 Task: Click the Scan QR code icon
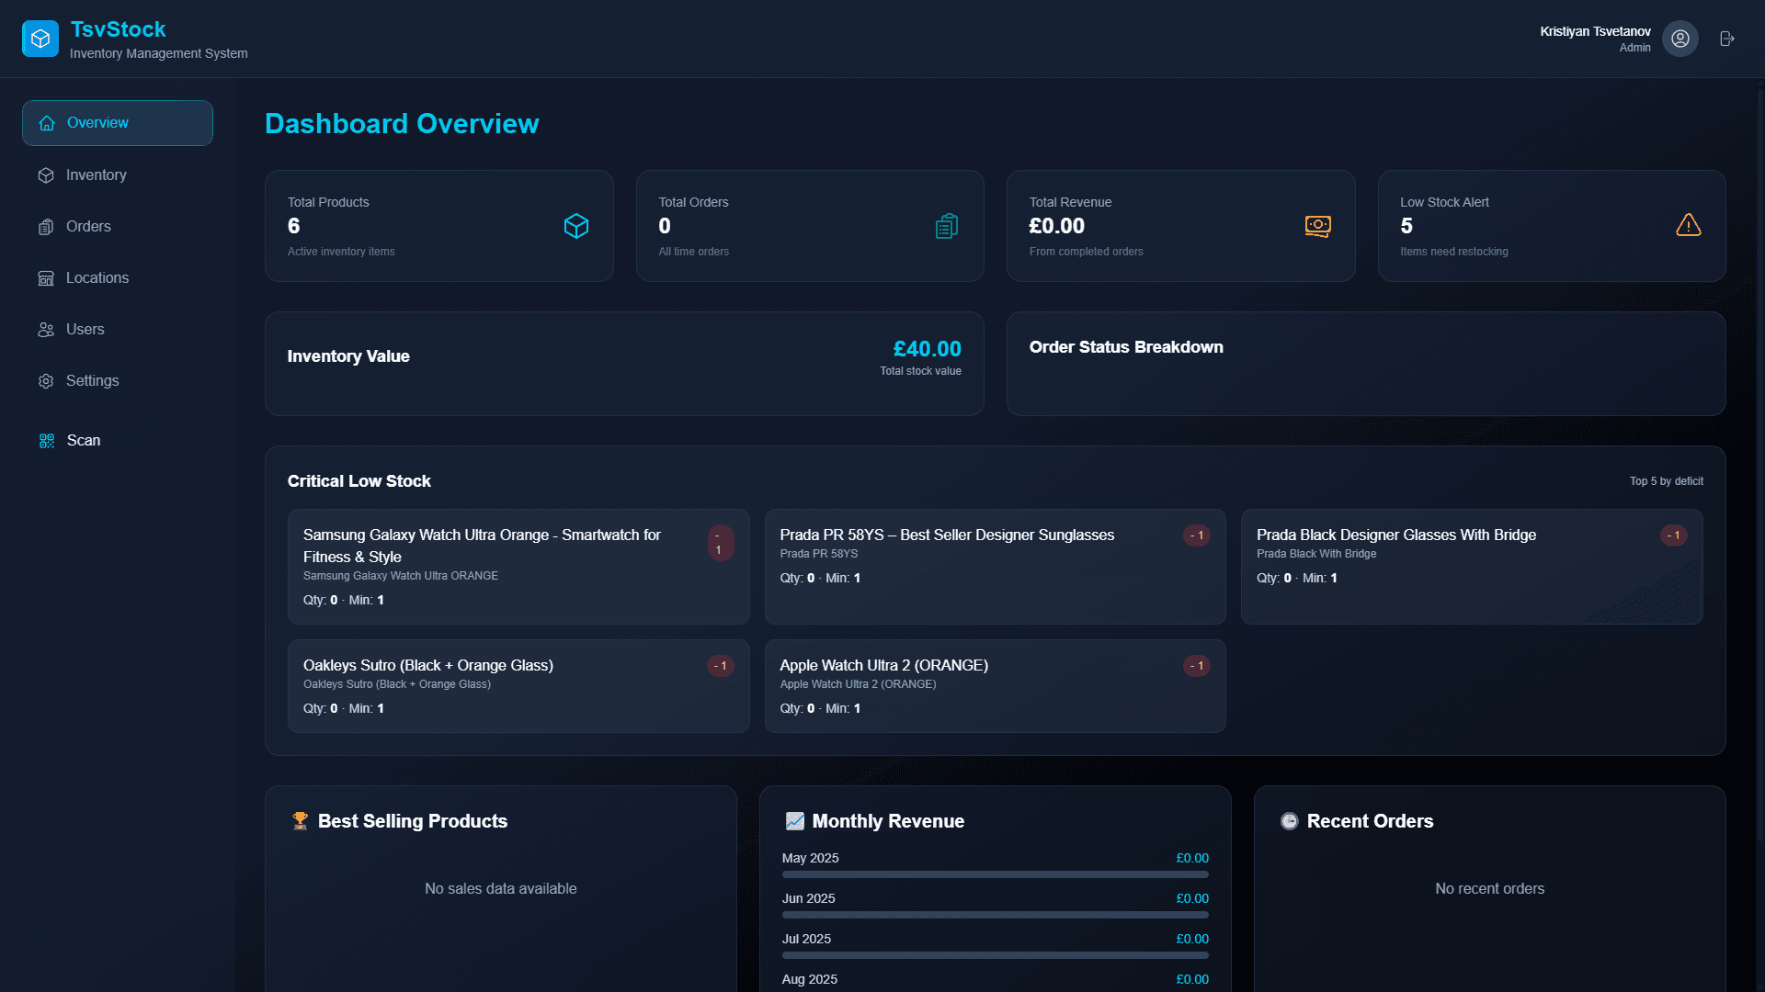click(47, 441)
